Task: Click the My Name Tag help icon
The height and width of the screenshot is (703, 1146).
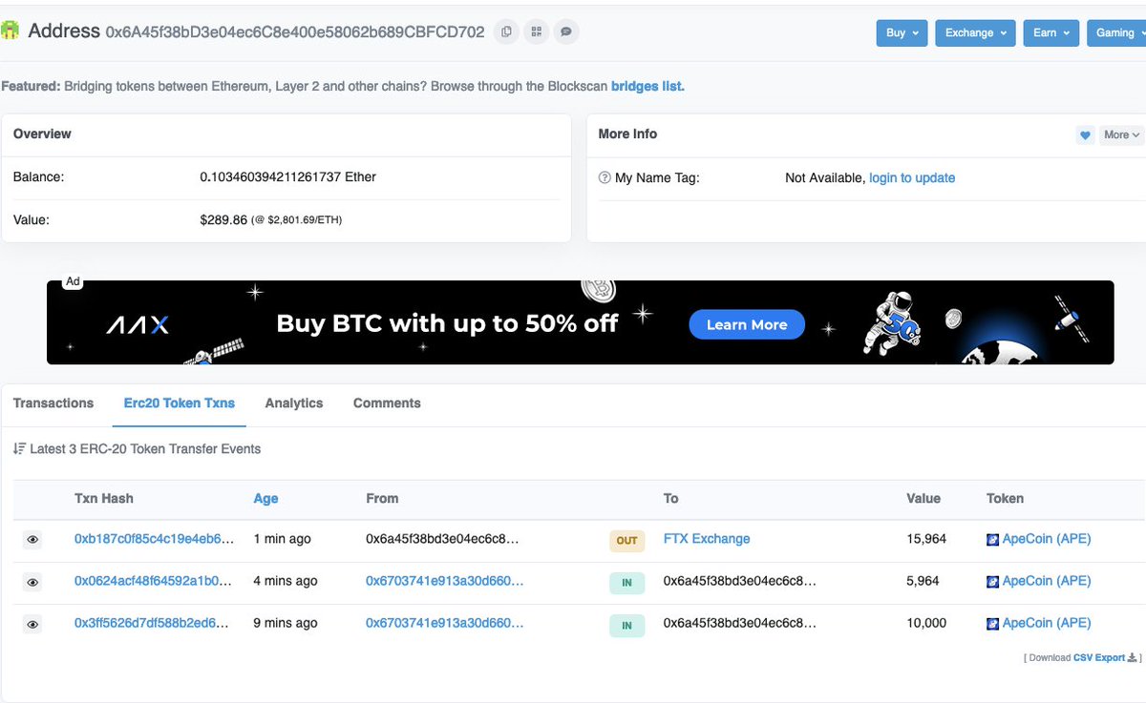Action: coord(605,177)
